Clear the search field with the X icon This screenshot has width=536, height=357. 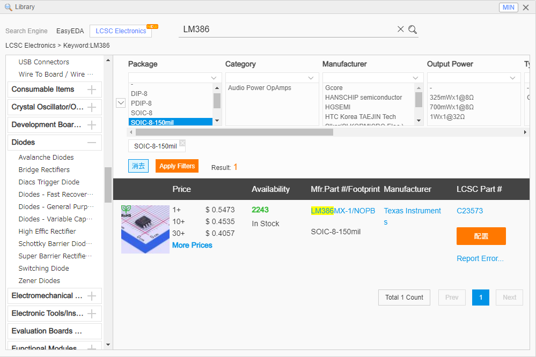click(401, 29)
